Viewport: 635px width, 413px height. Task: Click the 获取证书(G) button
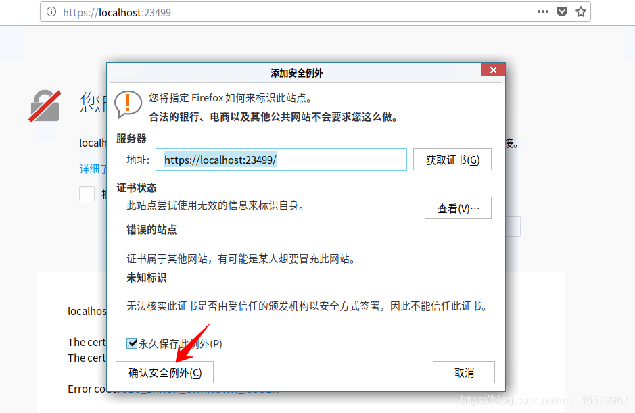click(x=452, y=160)
